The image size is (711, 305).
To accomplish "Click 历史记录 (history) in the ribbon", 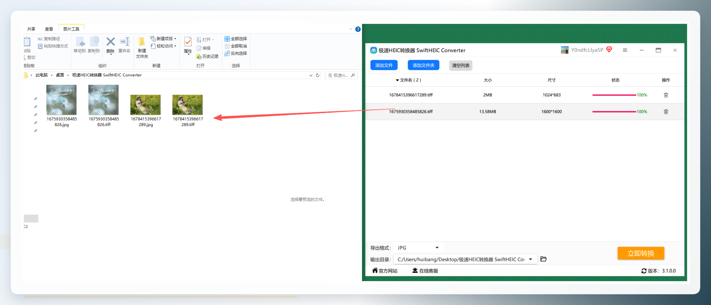I will pyautogui.click(x=207, y=56).
